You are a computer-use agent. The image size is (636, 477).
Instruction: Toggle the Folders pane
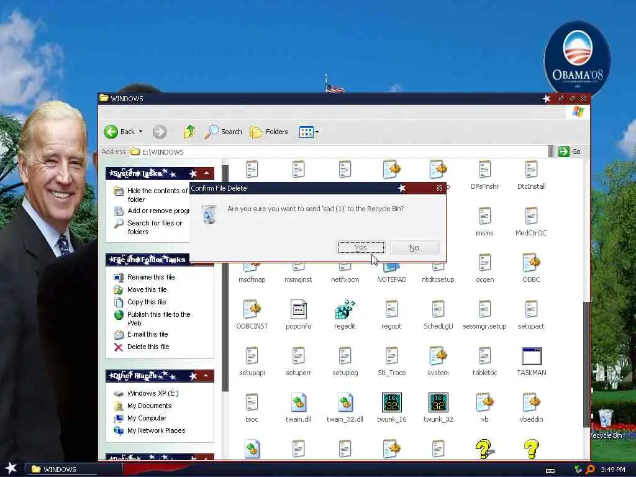269,132
